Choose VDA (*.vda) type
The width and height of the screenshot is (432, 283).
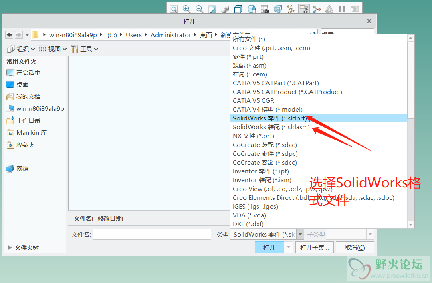pyautogui.click(x=319, y=215)
